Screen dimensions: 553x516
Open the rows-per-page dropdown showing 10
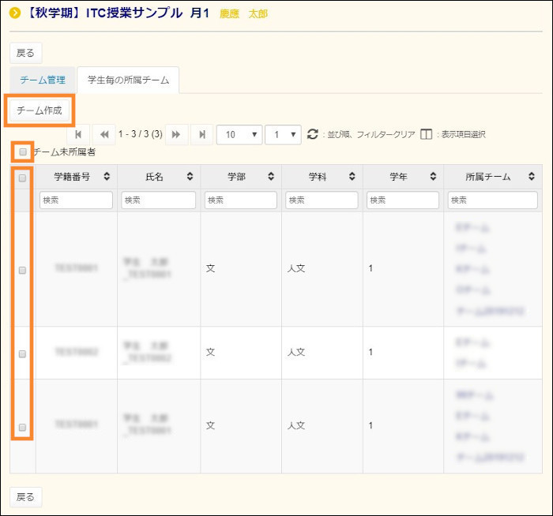point(239,134)
